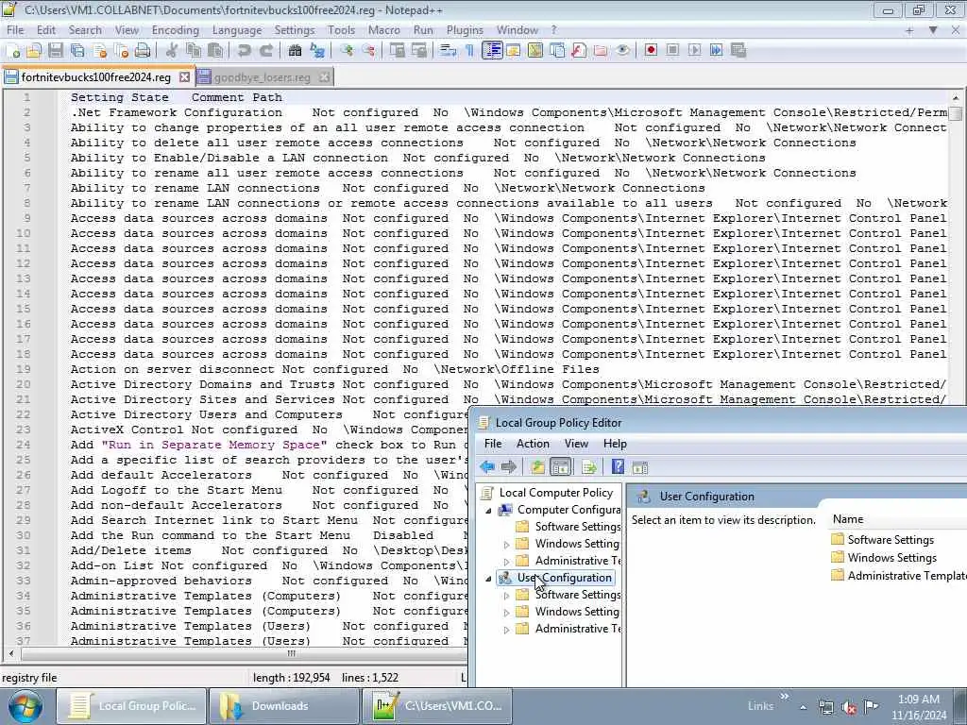
Task: Click the Copy toolbar icon
Action: click(x=194, y=51)
